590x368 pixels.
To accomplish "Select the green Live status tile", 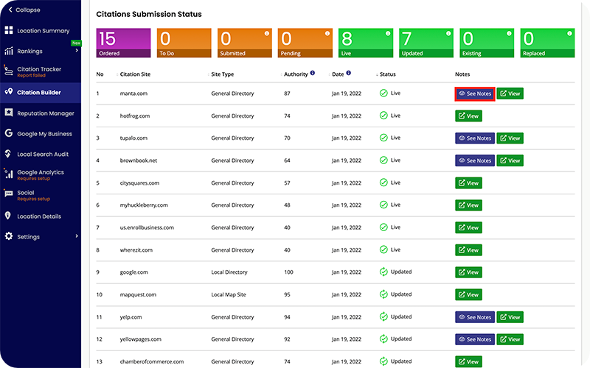I will coord(365,43).
